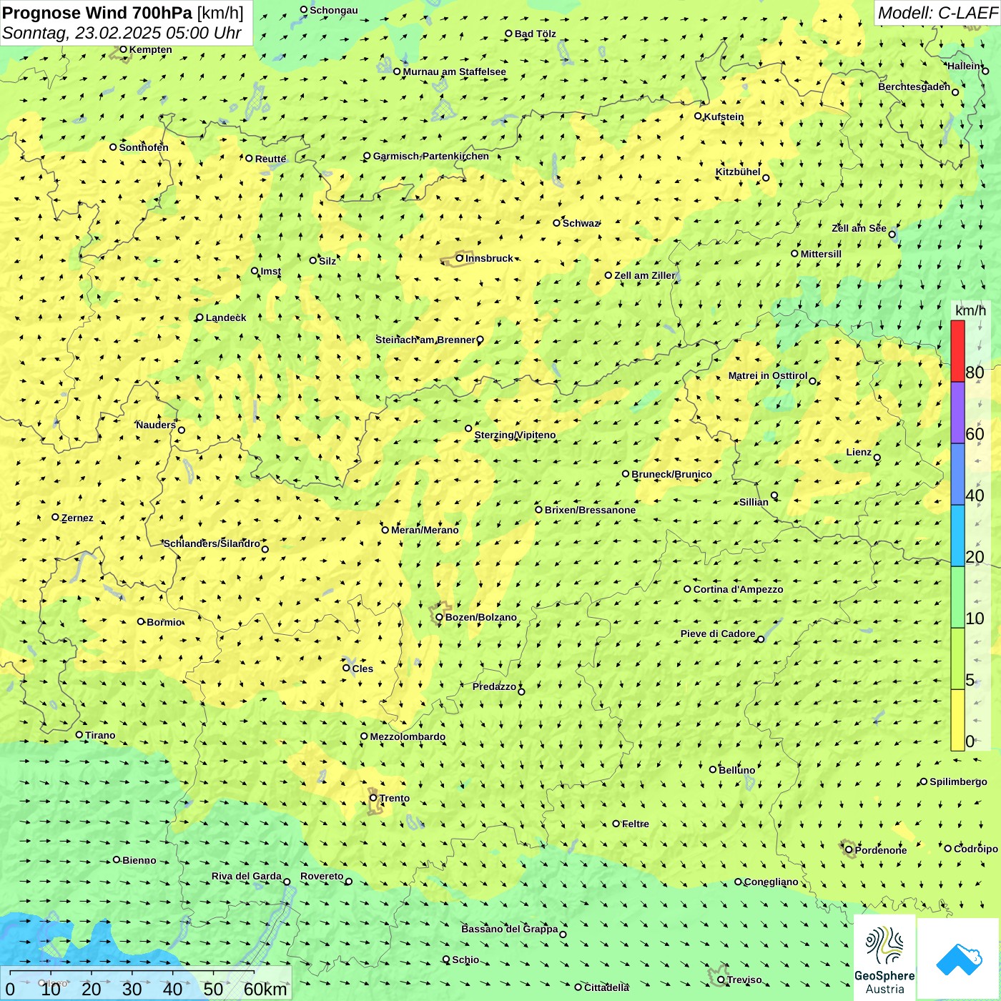Click the yellow 0 km/h legend color
The height and width of the screenshot is (1001, 1001).
[957, 720]
